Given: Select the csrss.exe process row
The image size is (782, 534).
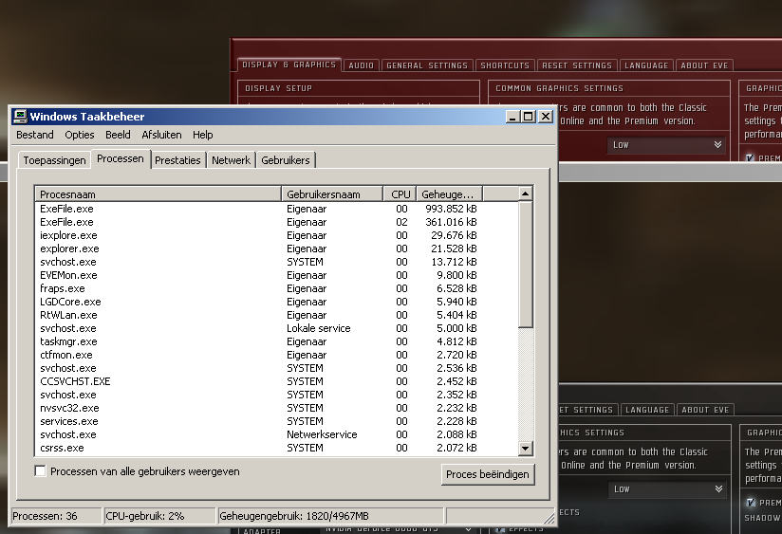Looking at the screenshot, I should pos(276,448).
